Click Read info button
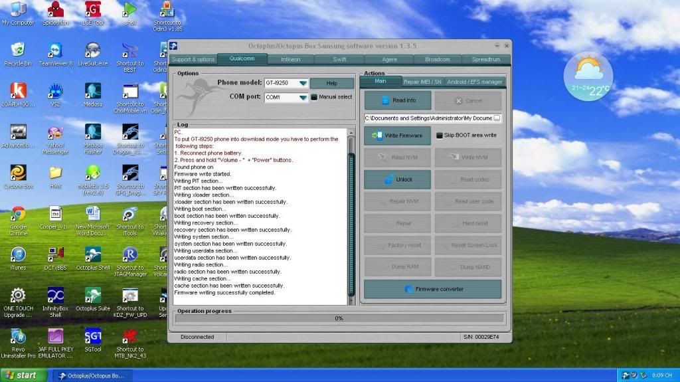Image resolution: width=680 pixels, height=382 pixels. pyautogui.click(x=398, y=100)
